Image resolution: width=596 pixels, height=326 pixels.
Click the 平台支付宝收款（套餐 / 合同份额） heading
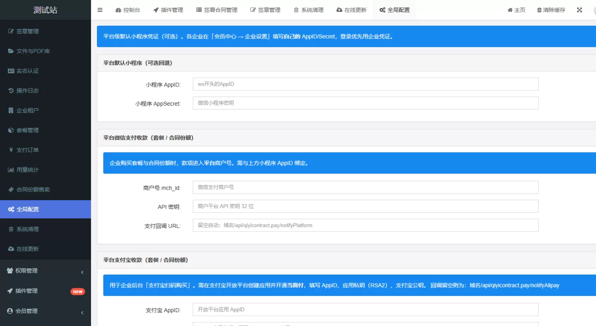(145, 260)
